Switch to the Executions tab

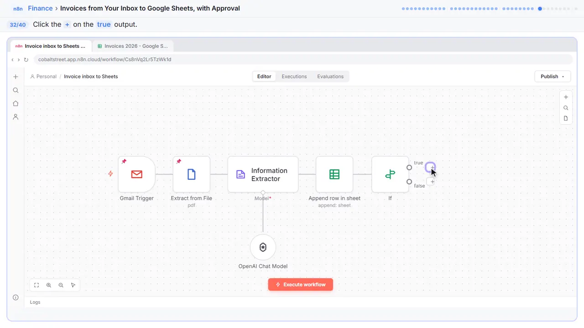(x=294, y=77)
